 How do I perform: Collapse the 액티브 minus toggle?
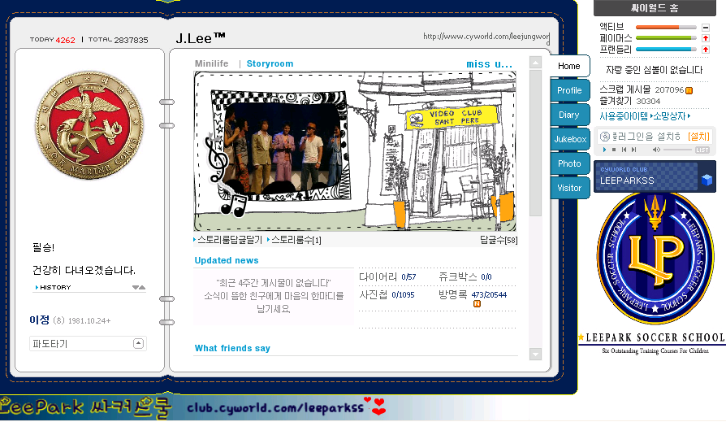click(706, 27)
